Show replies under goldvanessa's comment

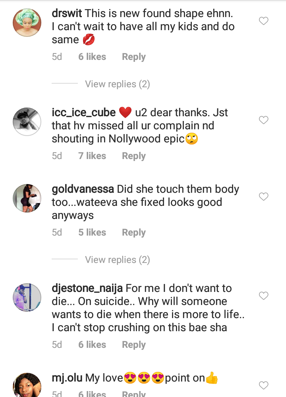tap(117, 260)
